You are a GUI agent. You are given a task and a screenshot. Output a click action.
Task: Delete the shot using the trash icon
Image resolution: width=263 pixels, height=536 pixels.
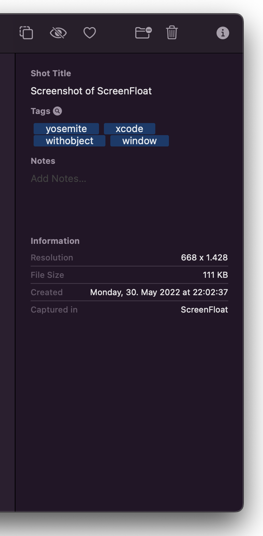[172, 33]
